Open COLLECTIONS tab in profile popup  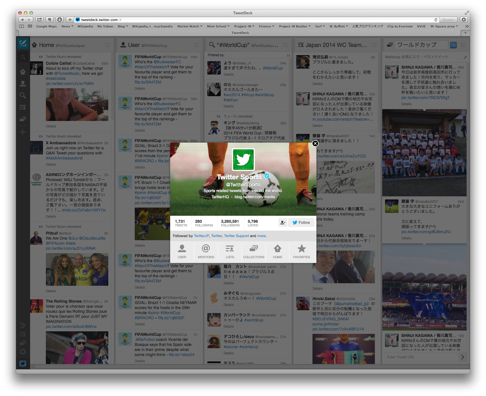pos(254,251)
